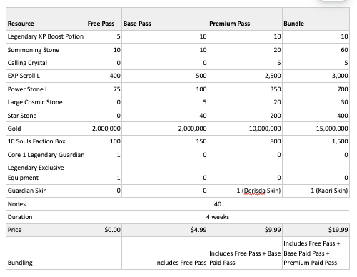Click the merged Nodes value 40
This screenshot has width=357, height=277.
[218, 204]
